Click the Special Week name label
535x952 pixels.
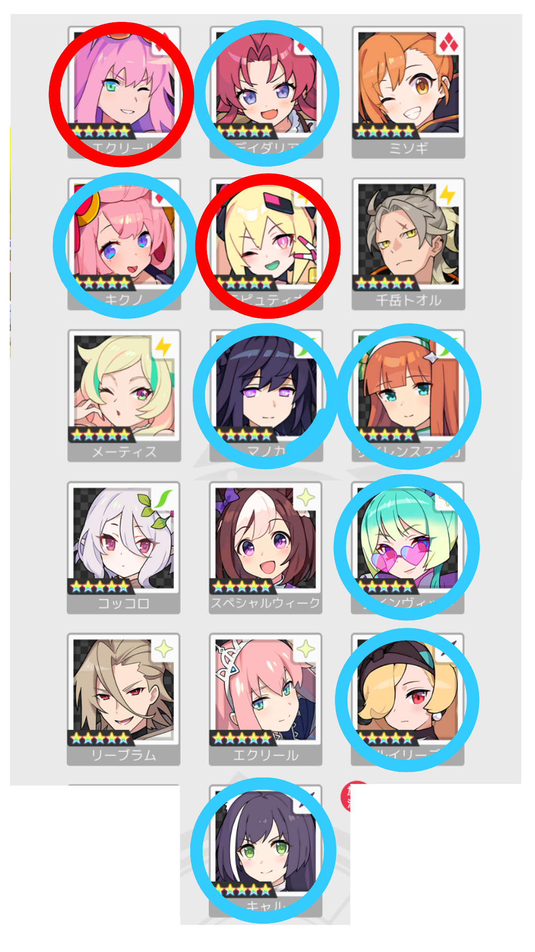coord(266,603)
